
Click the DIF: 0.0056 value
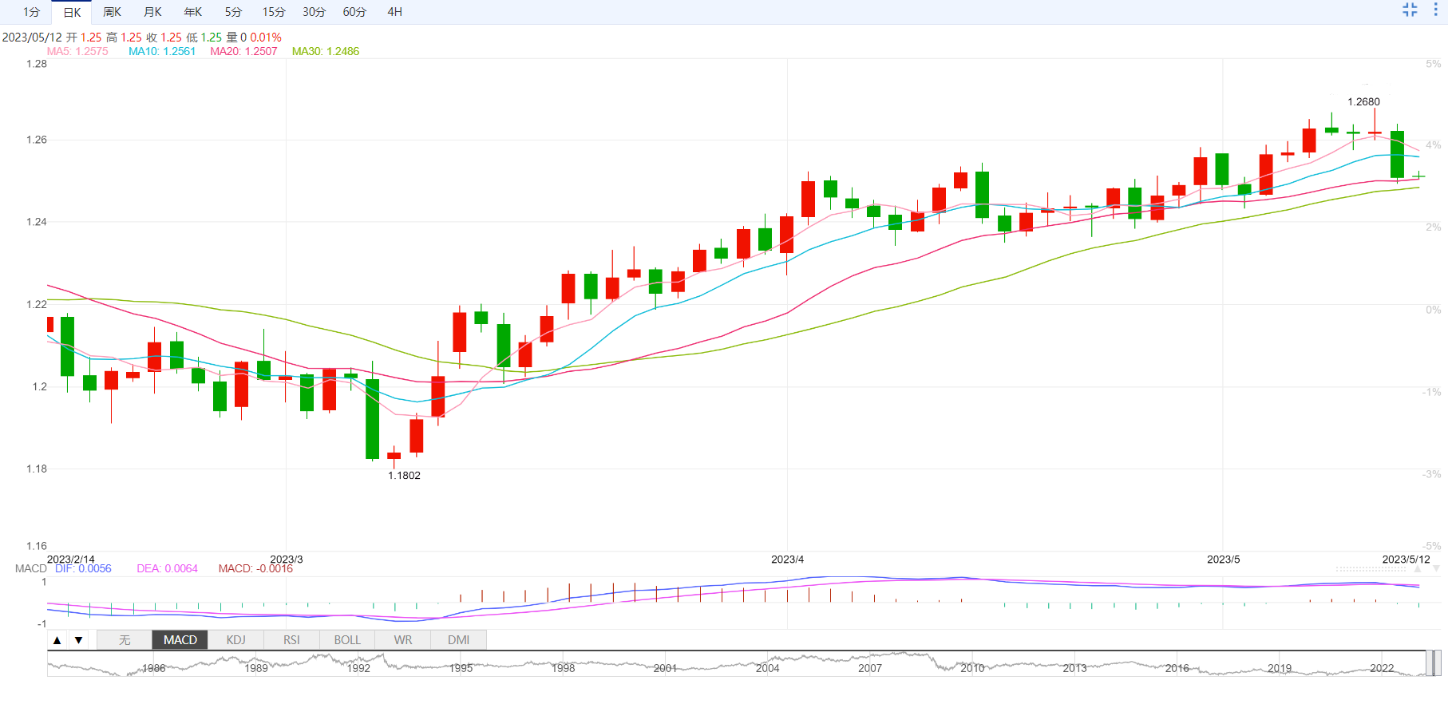83,568
